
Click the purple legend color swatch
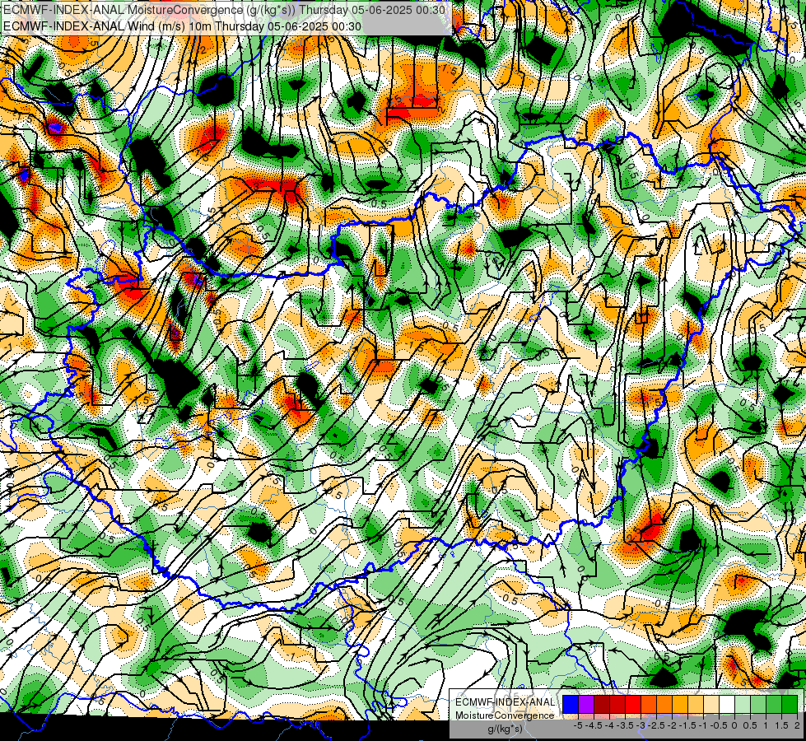[x=586, y=704]
